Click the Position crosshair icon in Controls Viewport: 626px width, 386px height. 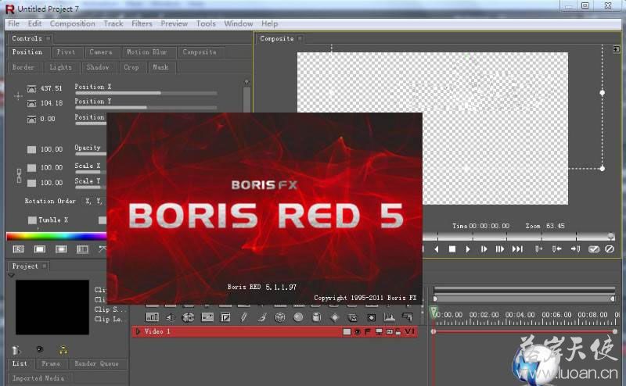pos(18,95)
